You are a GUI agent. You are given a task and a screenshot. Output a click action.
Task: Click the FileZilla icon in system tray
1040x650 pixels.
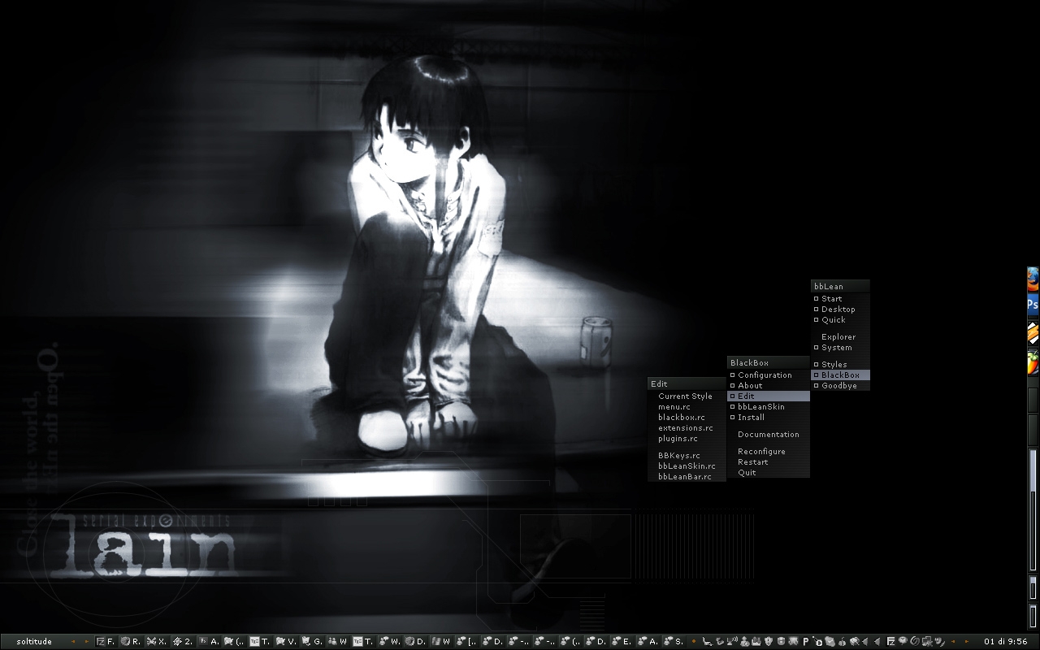(x=890, y=641)
